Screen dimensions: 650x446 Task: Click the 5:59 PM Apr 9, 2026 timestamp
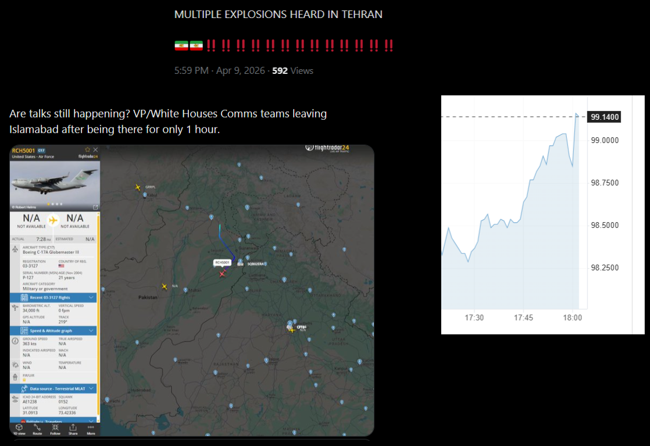tap(219, 70)
